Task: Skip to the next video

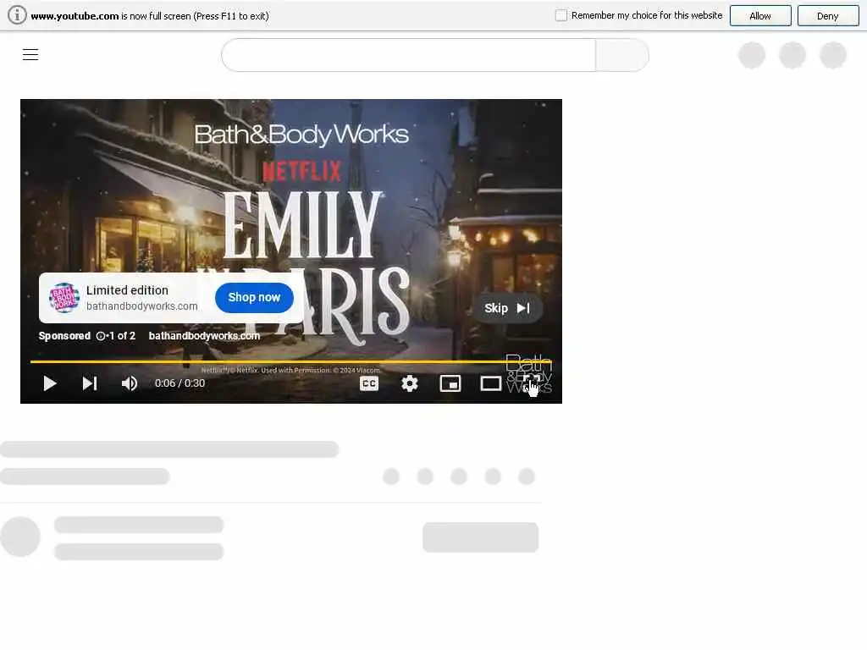Action: [x=90, y=383]
